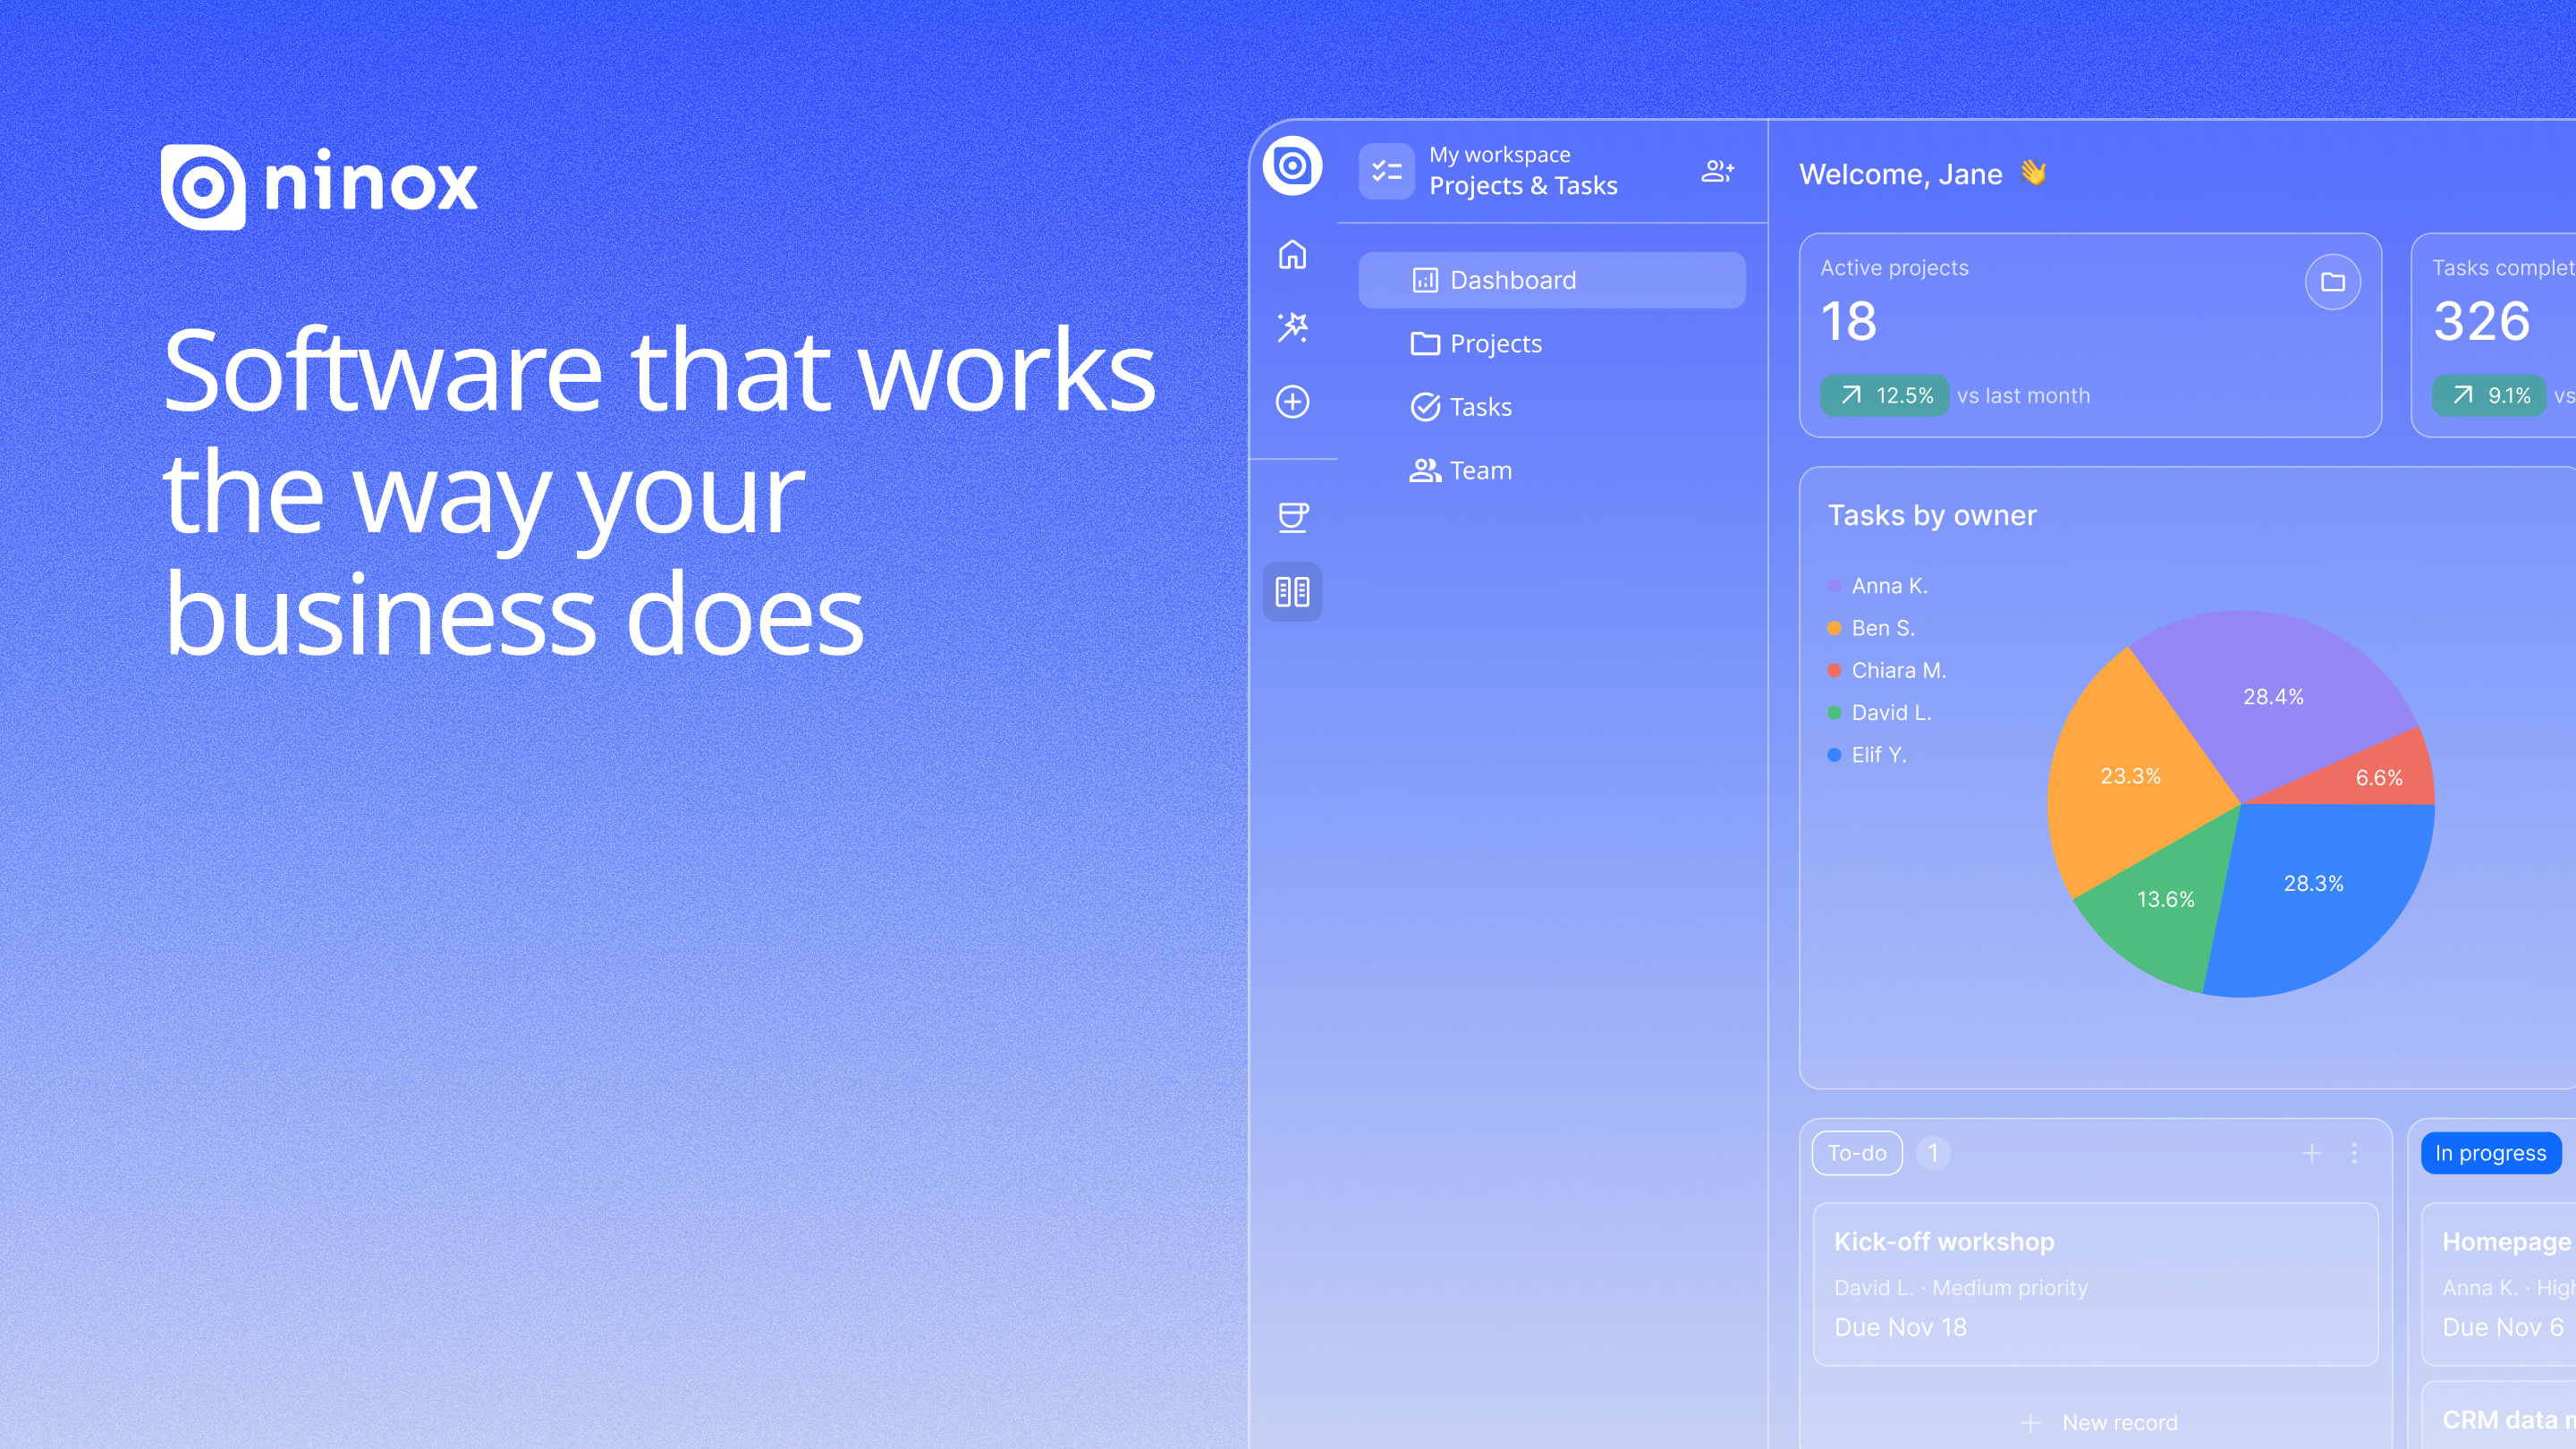Open the Tasks menu item
This screenshot has width=2576, height=1449.
[1552, 407]
